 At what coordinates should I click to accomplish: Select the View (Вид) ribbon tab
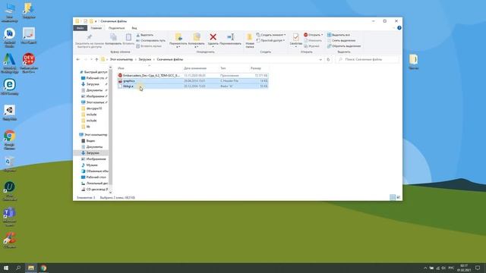[x=134, y=28]
